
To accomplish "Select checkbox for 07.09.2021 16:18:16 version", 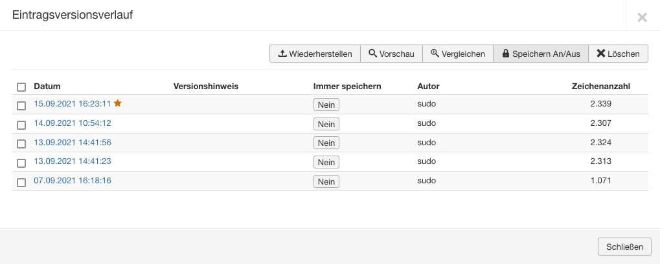I will point(21,183).
